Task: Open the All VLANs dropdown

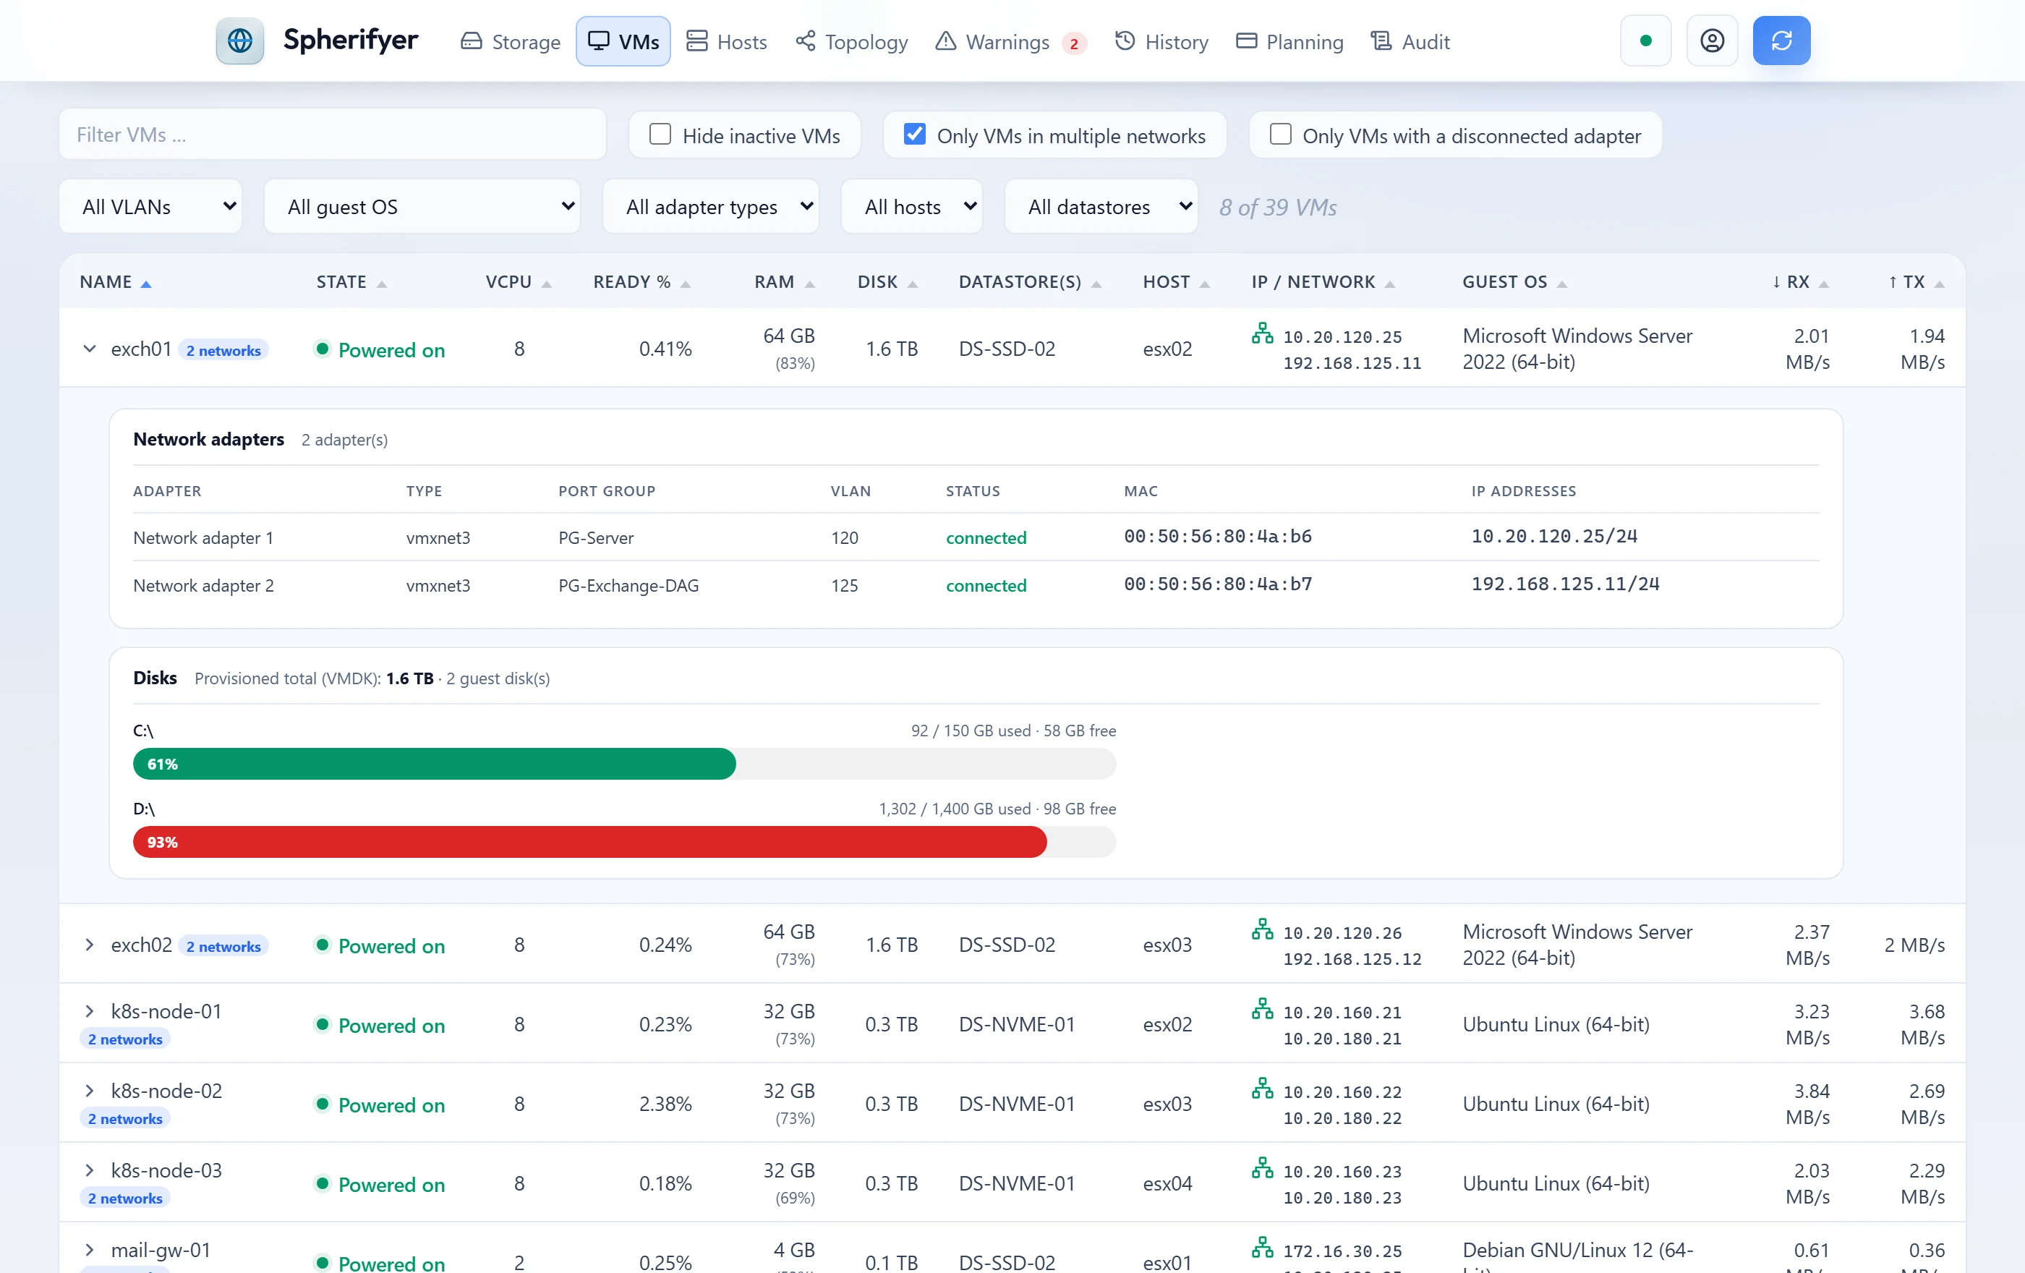Action: pos(151,207)
